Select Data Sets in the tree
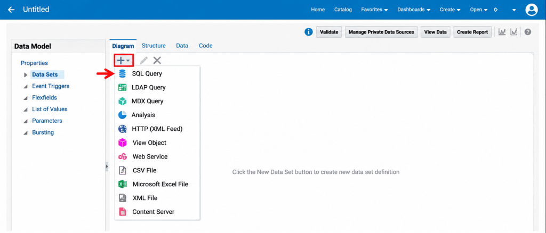This screenshot has height=233, width=546. [45, 74]
